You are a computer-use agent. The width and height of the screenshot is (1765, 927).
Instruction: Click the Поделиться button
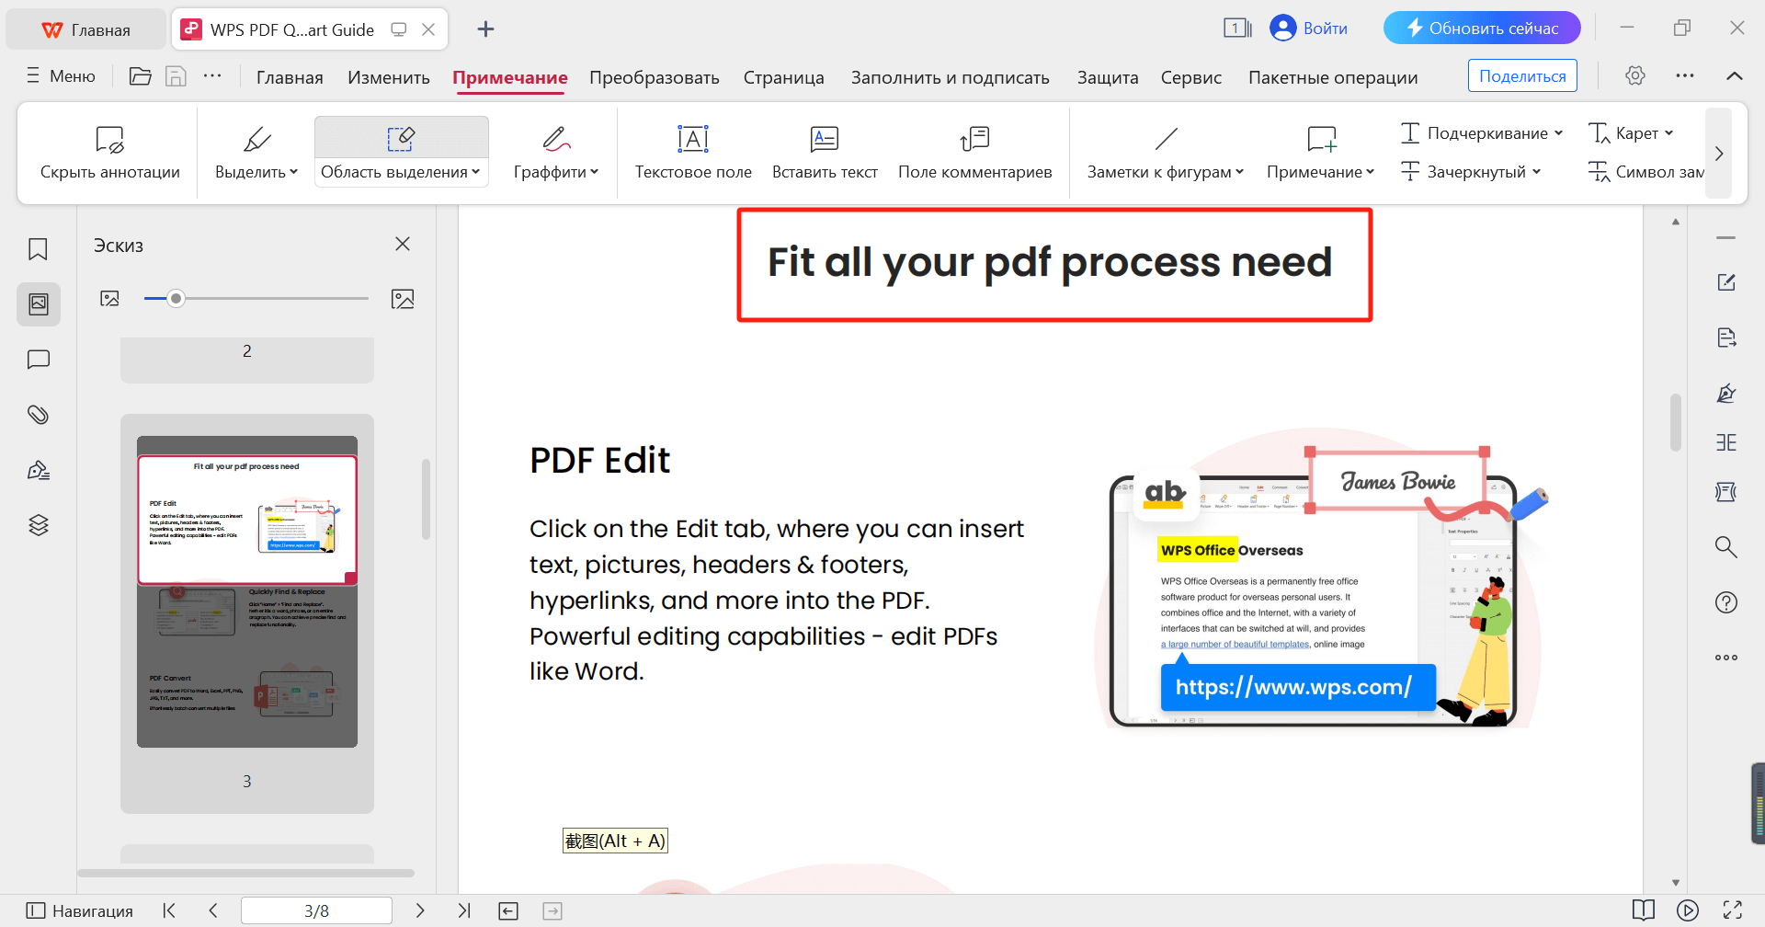(x=1521, y=75)
